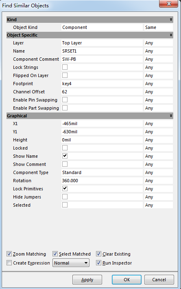181x289 pixels.
Task: Set Channel Offset match criterion Any
Action: [x=158, y=92]
